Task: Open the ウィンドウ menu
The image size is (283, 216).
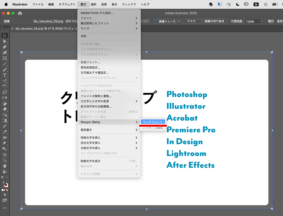Action: (x=129, y=4)
